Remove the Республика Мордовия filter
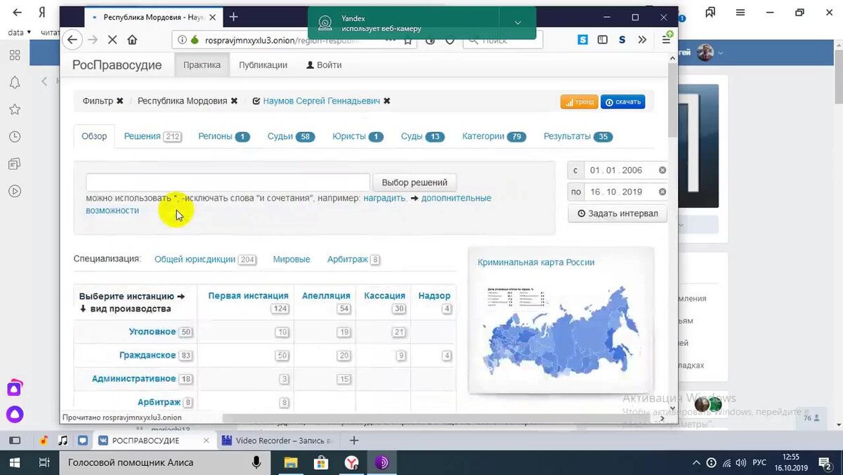 tap(234, 101)
